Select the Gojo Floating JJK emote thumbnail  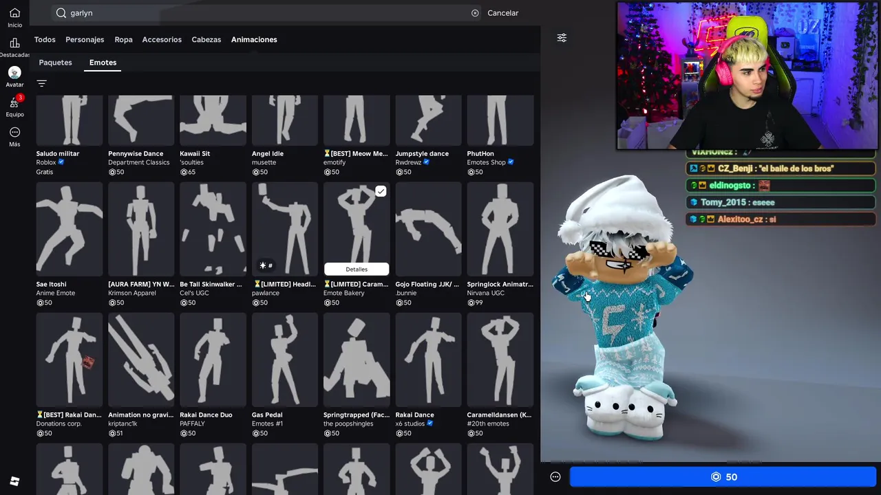pyautogui.click(x=428, y=229)
